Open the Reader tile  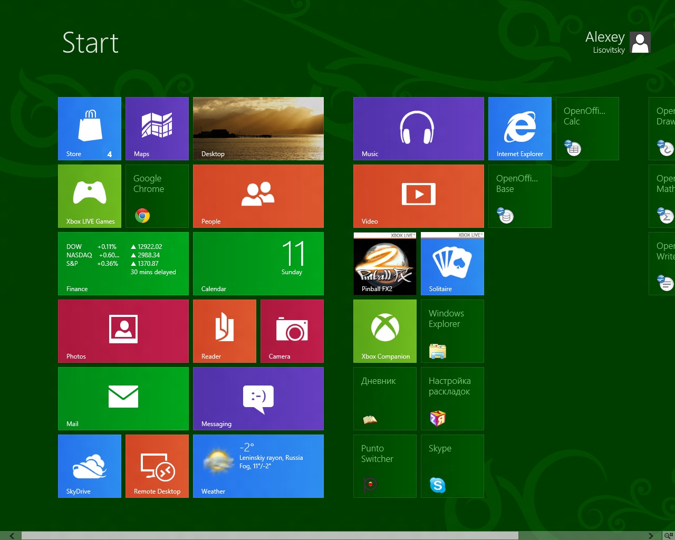[225, 331]
